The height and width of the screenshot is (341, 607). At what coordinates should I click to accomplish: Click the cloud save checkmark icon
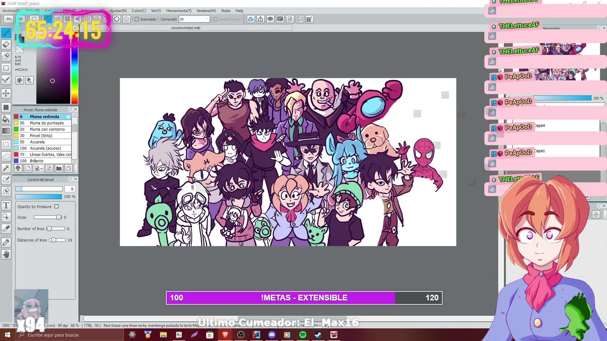click(x=250, y=19)
